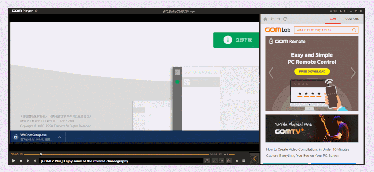Open subtitle settings with SUB button

point(222,161)
